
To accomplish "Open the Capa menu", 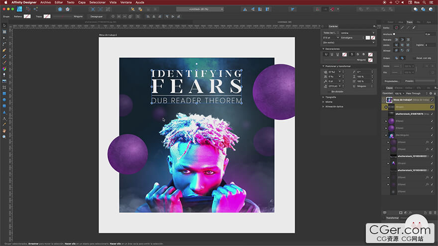I will pos(82,2).
